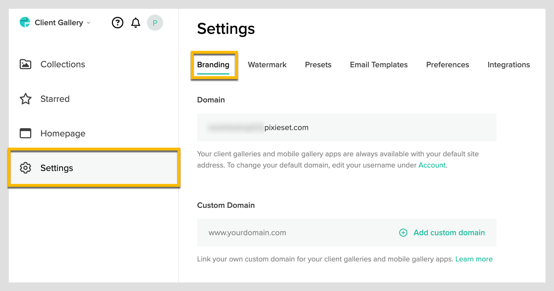Open the Presets tab

tap(318, 65)
